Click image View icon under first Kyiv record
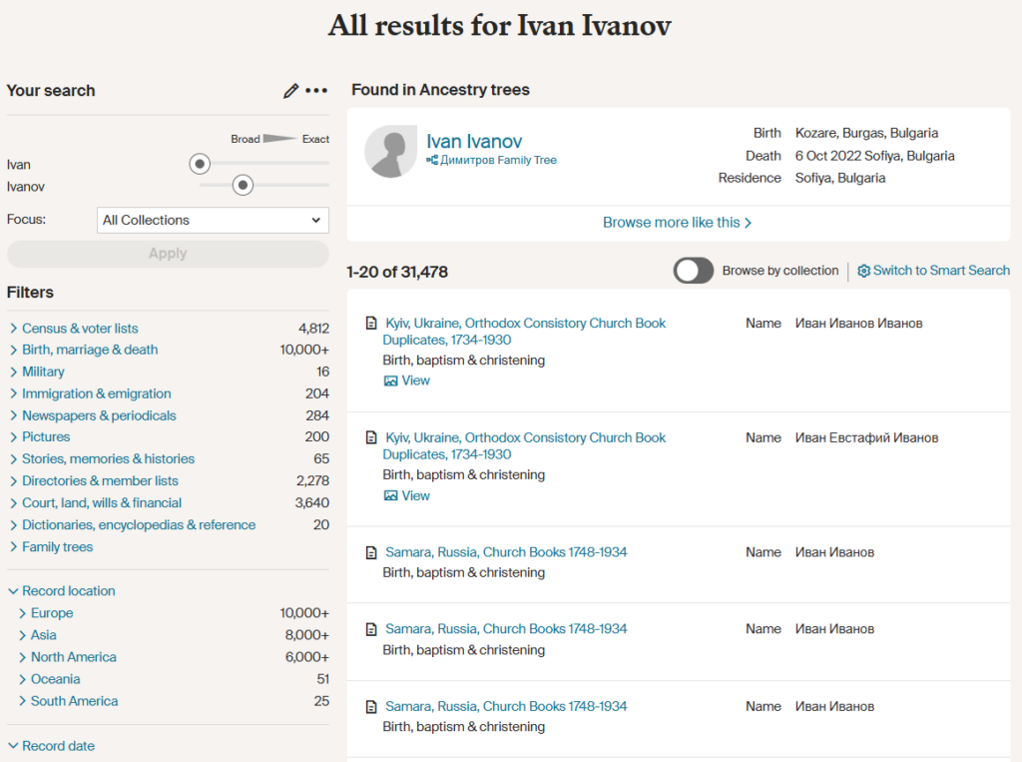The height and width of the screenshot is (762, 1022). [x=391, y=381]
